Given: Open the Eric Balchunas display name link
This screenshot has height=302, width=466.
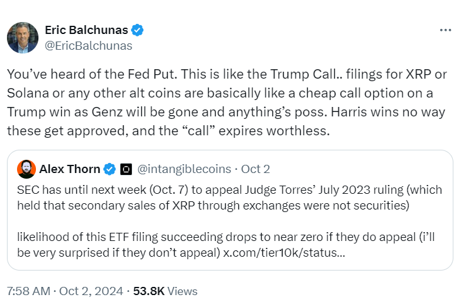Looking at the screenshot, I should 86,30.
